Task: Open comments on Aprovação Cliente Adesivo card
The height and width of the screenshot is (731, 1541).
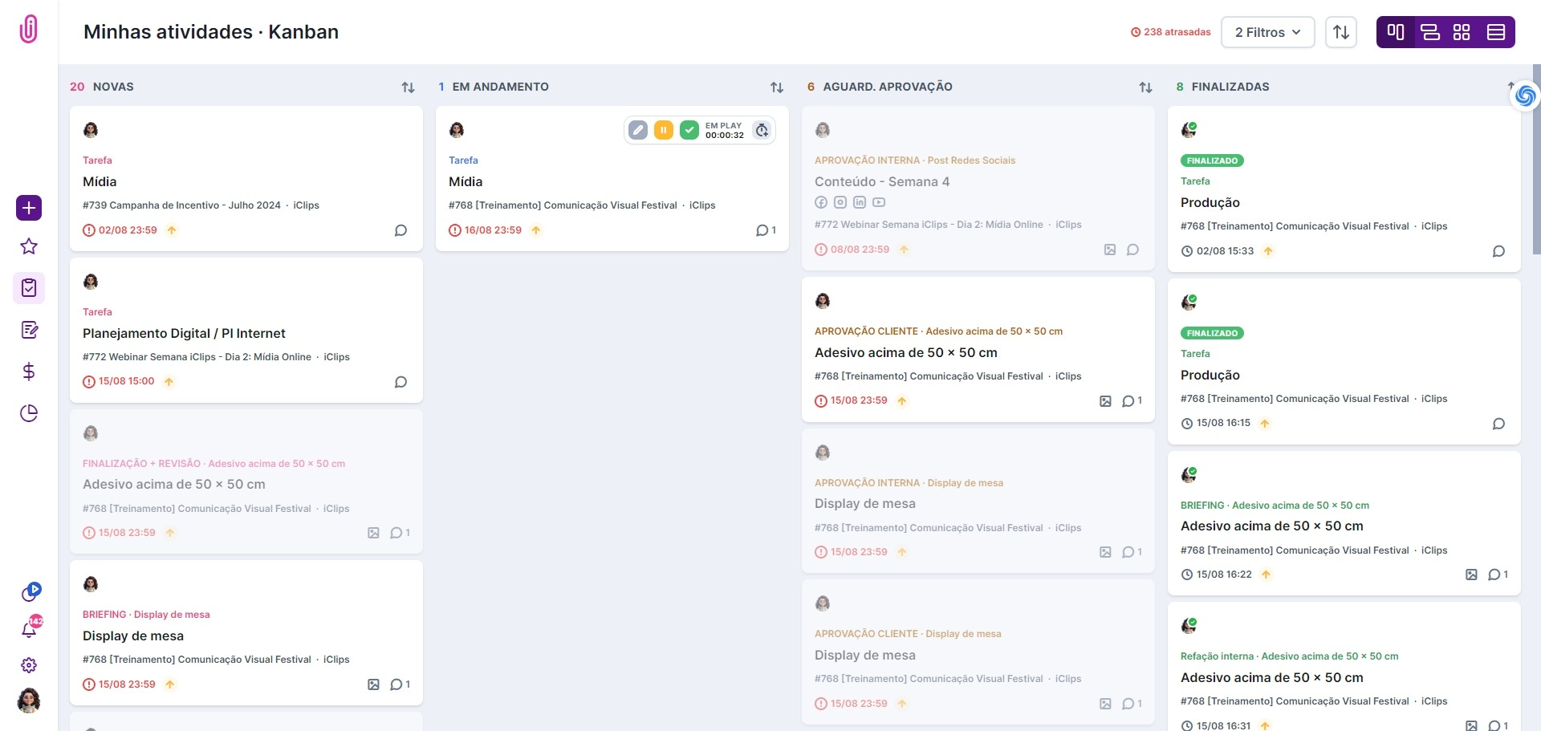Action: coord(1132,401)
